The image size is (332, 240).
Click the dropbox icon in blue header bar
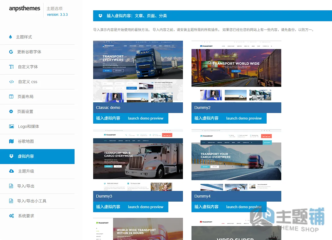point(100,16)
